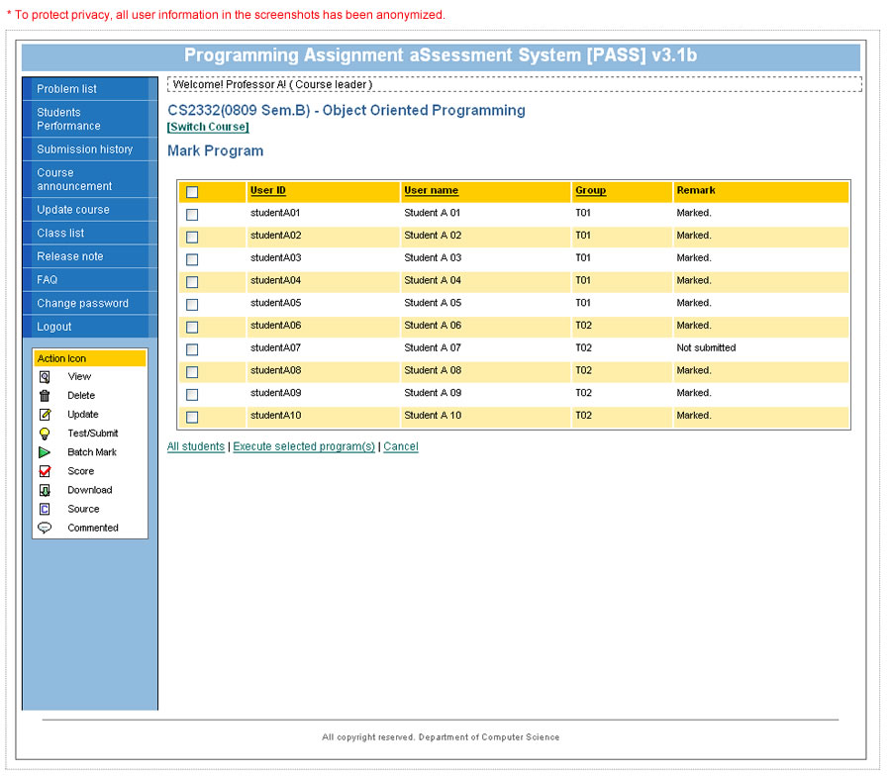The image size is (891, 777).
Task: Click the Update pencil icon
Action: pos(45,415)
